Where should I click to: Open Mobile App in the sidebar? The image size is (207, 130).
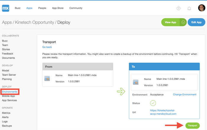tap(9, 96)
